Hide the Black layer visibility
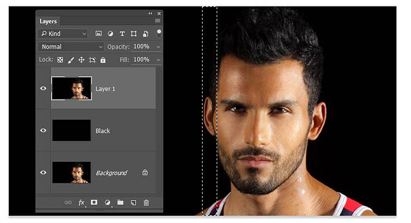Viewport: 411px width, 223px height. 43,130
